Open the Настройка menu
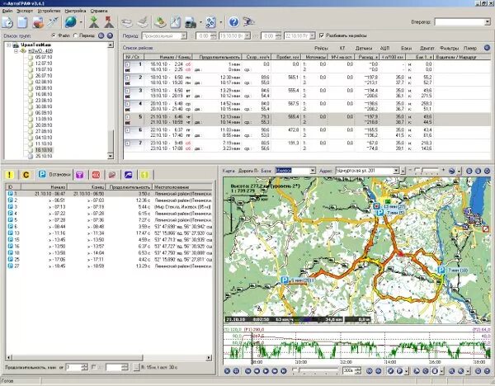Screen dimensions: 495x386 point(75,11)
